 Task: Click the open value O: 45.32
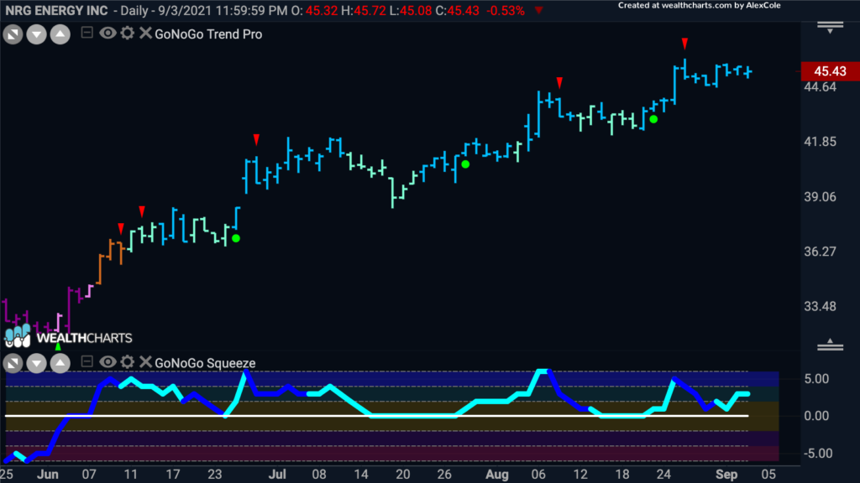click(x=314, y=11)
